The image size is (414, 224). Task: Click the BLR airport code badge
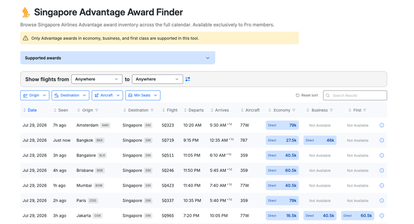click(102, 155)
